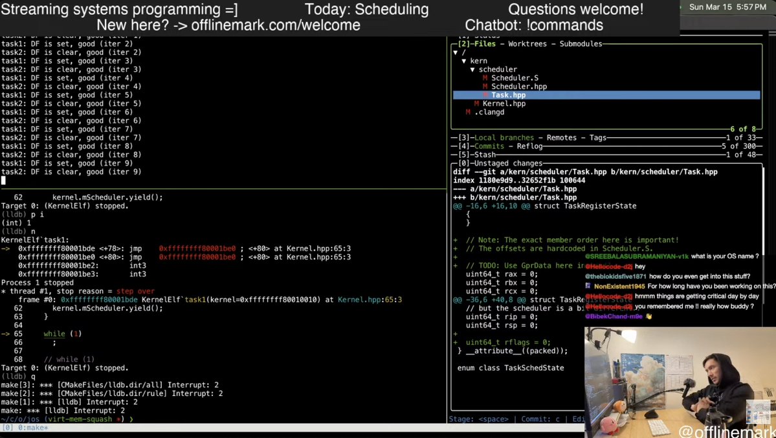Click the BibekChand chat username
The width and height of the screenshot is (776, 438).
(613, 316)
